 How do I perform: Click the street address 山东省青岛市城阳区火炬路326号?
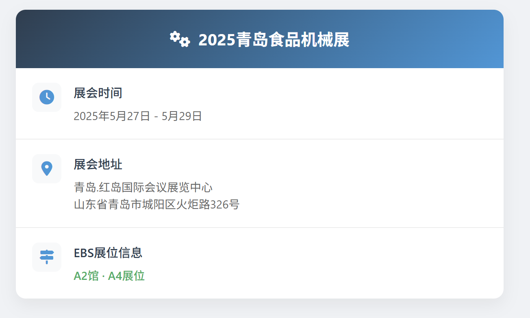(156, 204)
